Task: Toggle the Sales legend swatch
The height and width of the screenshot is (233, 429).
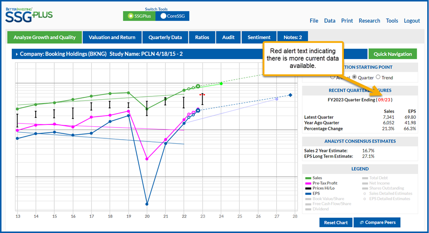Action: 308,178
